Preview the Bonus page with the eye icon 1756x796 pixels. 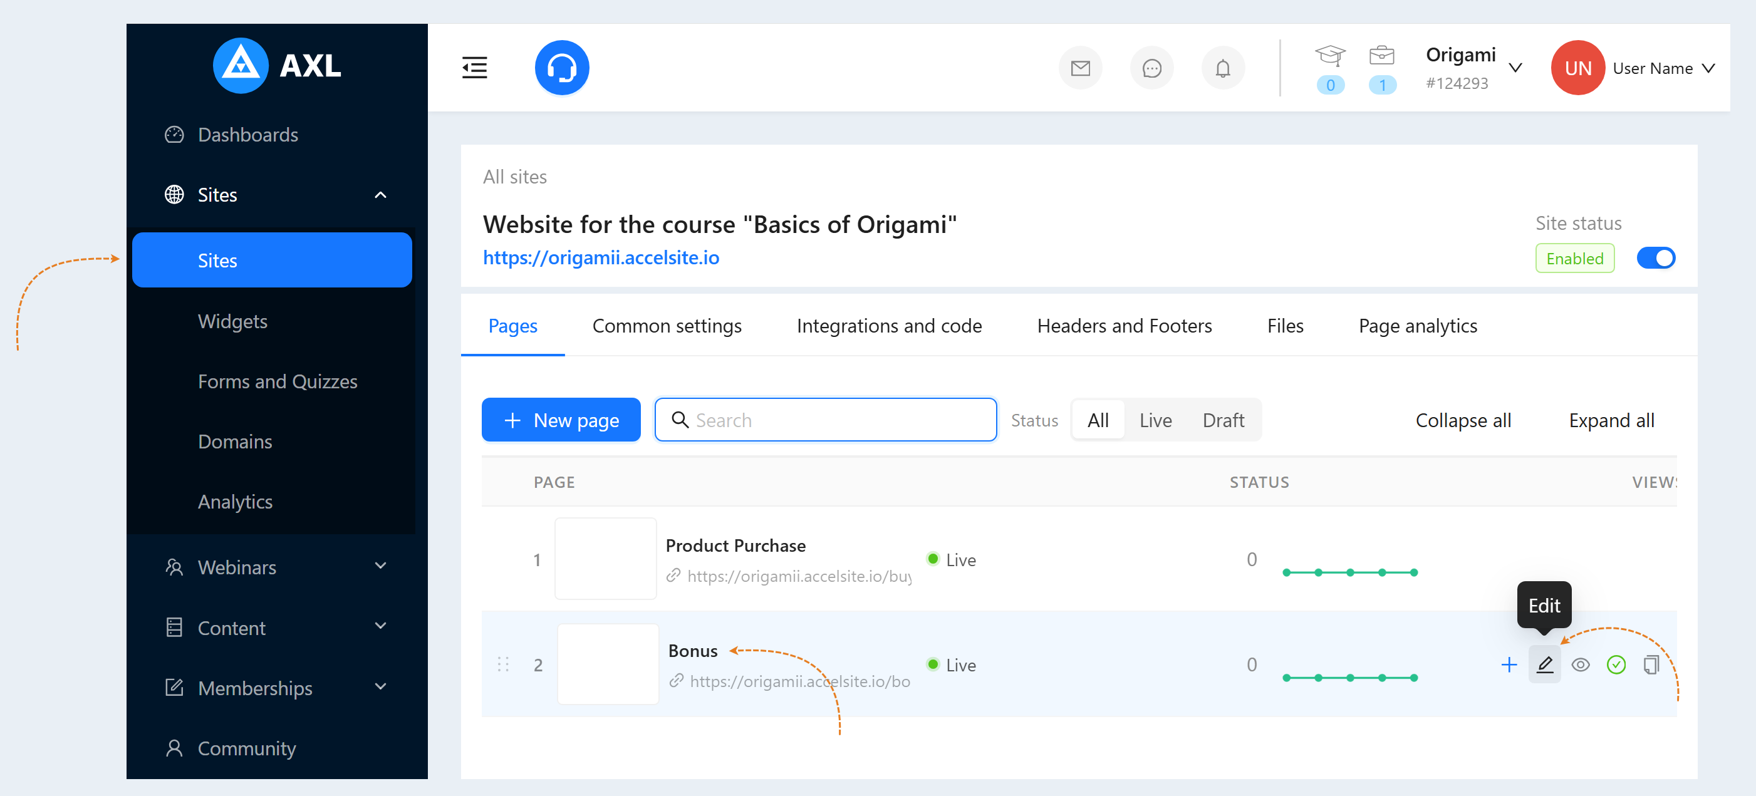tap(1581, 664)
